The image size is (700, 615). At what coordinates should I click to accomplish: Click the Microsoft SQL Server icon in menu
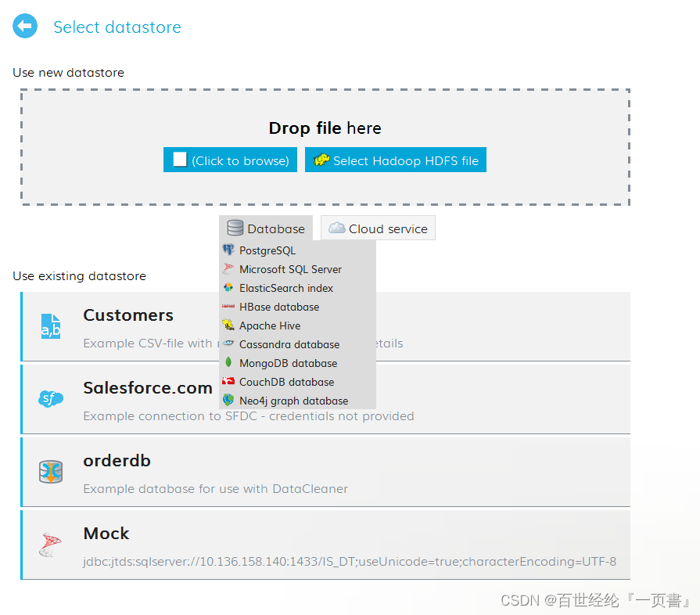tap(228, 268)
